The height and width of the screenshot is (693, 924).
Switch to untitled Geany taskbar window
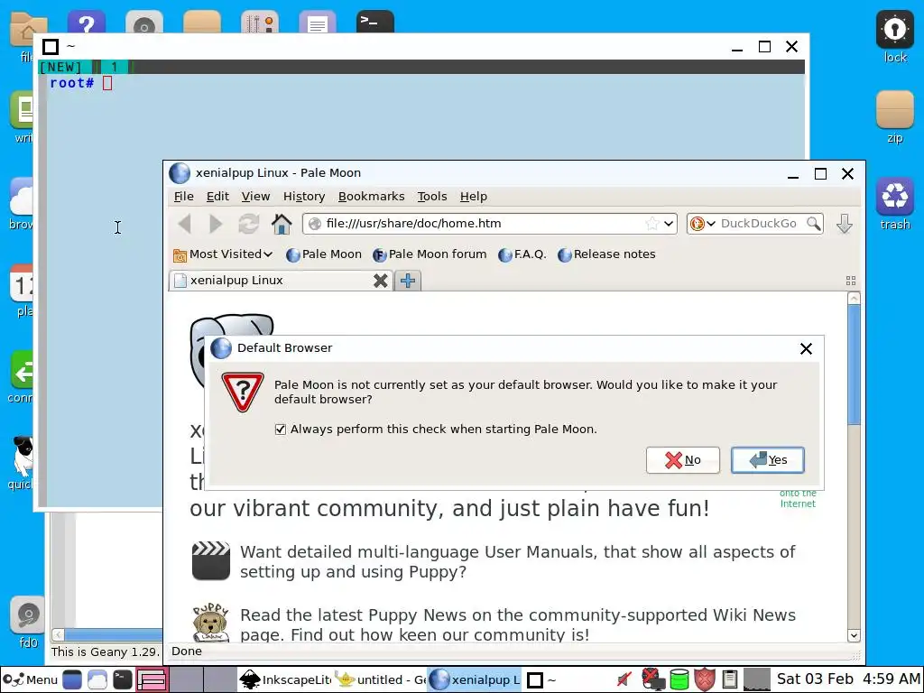pyautogui.click(x=380, y=679)
